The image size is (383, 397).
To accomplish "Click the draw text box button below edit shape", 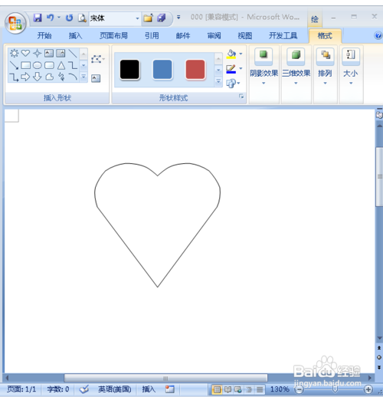I will click(96, 78).
